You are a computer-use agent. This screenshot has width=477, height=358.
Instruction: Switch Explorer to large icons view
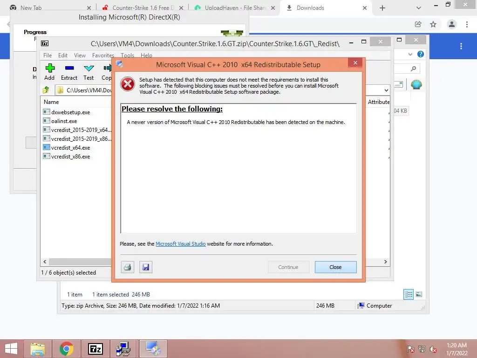click(419, 294)
